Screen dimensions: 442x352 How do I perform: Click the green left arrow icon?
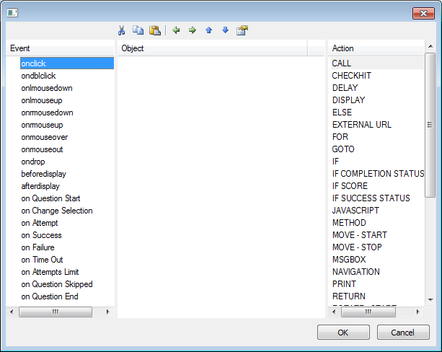pyautogui.click(x=176, y=30)
